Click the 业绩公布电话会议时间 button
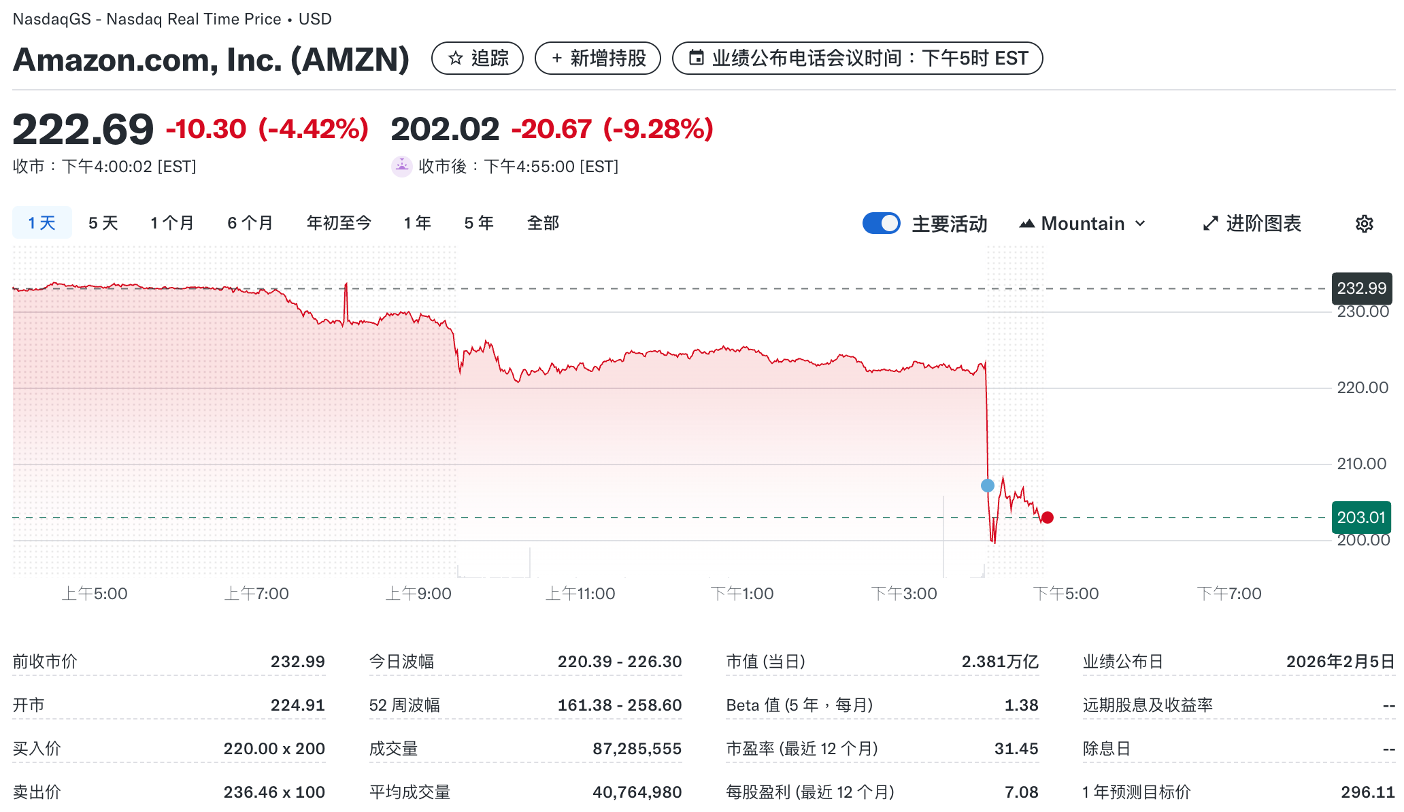The height and width of the screenshot is (812, 1404). pos(857,58)
